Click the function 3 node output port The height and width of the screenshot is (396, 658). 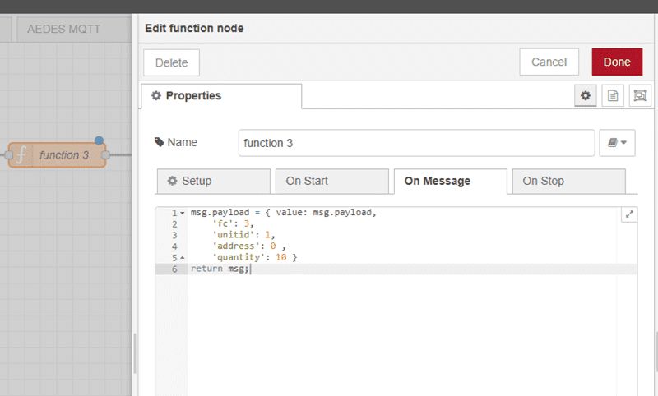pos(105,155)
